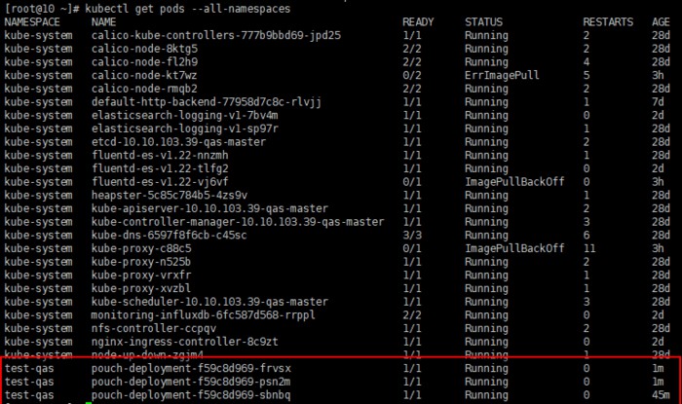Click the nginx-ingress-controller-8c9zt pod name

point(185,342)
